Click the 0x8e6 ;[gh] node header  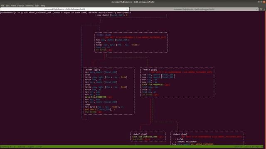coord(180,134)
